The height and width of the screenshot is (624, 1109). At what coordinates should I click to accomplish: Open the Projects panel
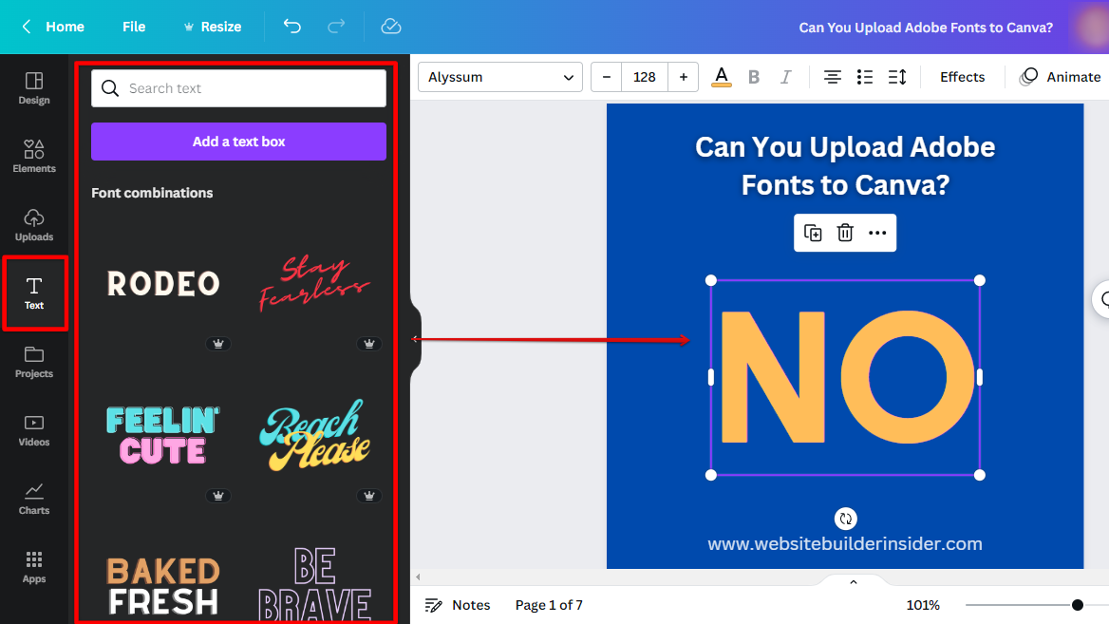pos(34,363)
